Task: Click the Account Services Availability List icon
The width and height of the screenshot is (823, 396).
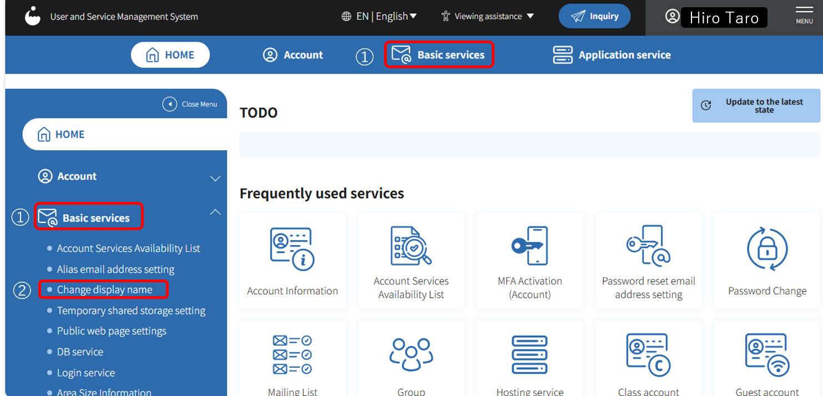Action: pyautogui.click(x=411, y=246)
